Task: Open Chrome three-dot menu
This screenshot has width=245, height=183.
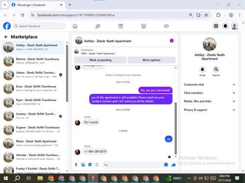Action: point(240,15)
